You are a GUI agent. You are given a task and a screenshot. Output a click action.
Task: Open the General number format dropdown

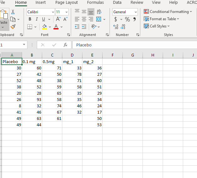pyautogui.click(x=136, y=12)
